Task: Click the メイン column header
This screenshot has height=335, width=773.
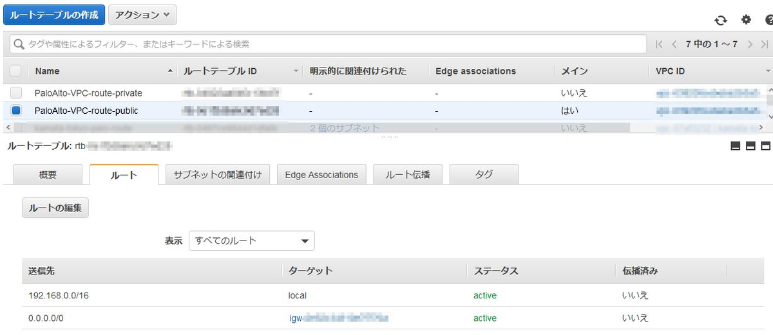Action: (575, 71)
